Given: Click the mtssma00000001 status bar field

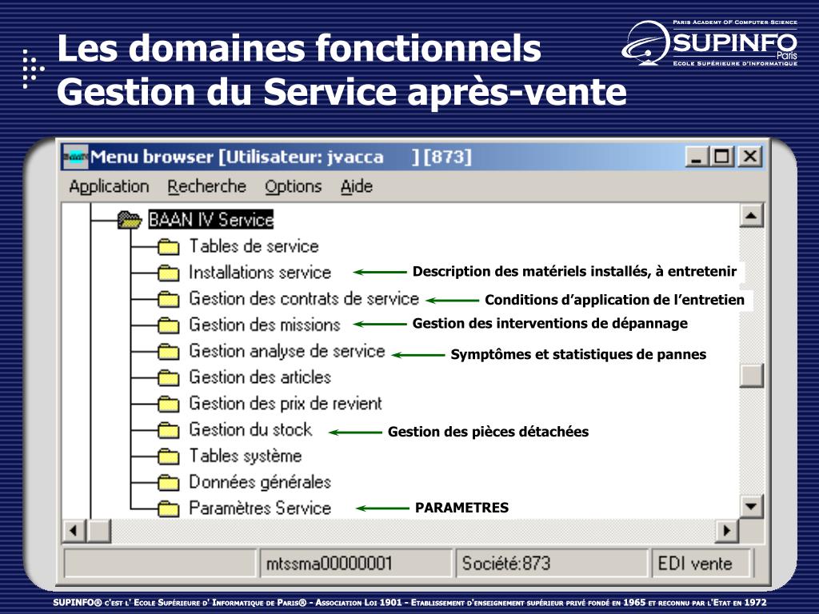Looking at the screenshot, I should click(x=356, y=564).
